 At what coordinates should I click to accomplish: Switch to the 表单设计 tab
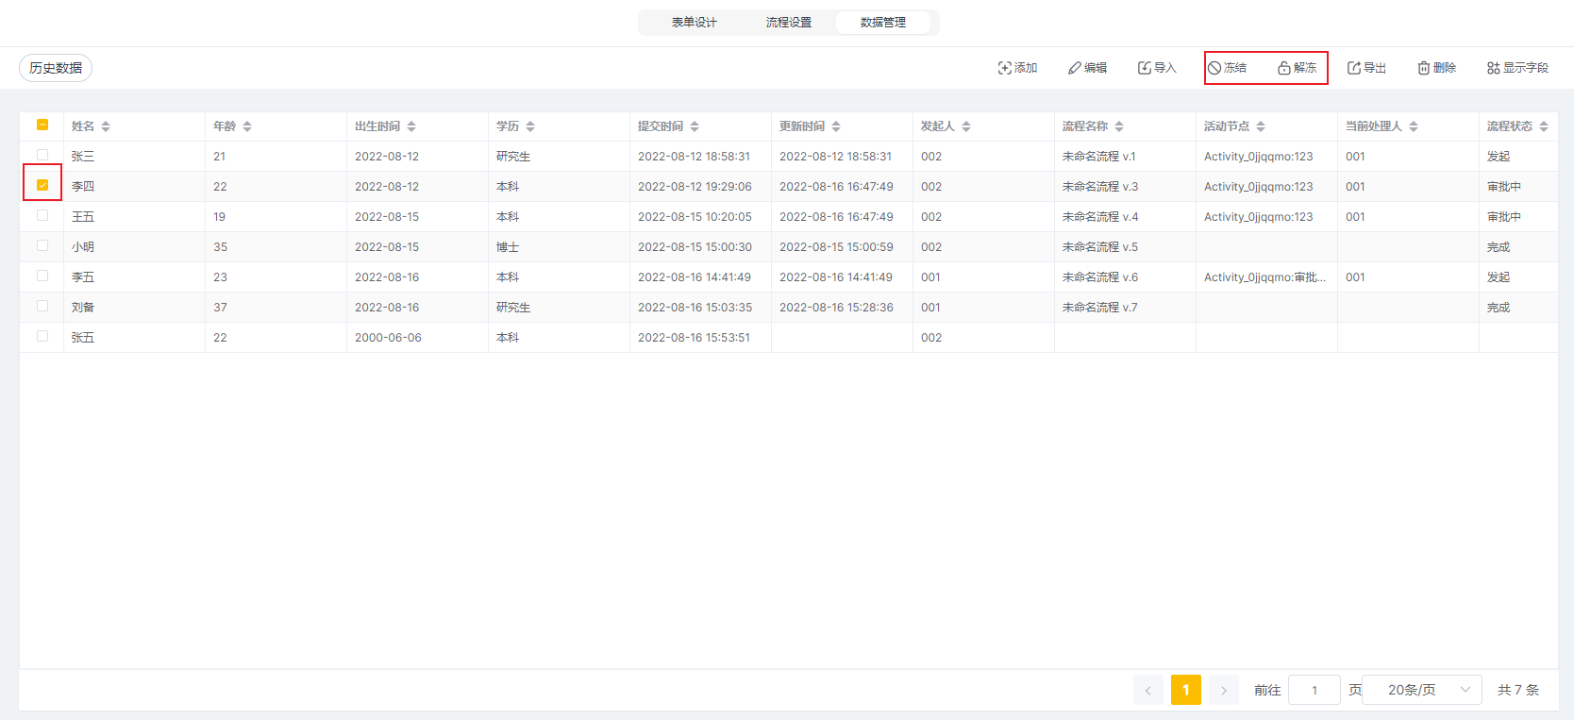coord(695,23)
